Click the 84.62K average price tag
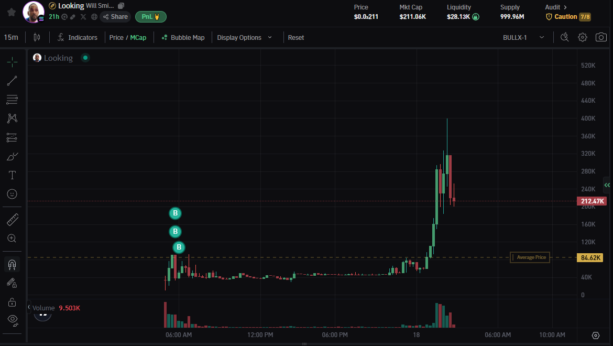613x346 pixels. coord(590,257)
